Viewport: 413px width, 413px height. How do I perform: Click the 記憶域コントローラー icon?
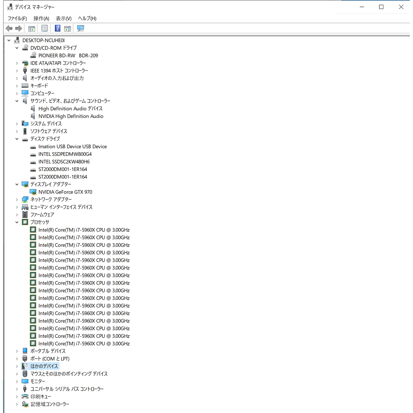coord(25,404)
